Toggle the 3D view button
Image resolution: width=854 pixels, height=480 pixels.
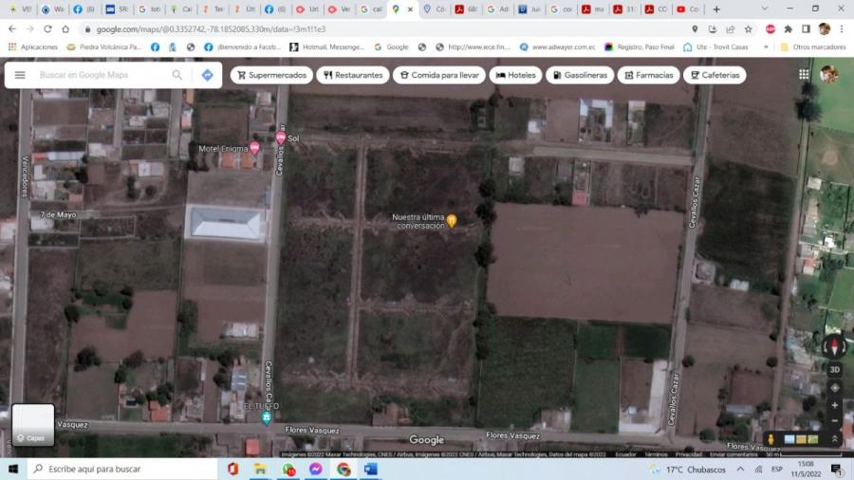pos(834,370)
